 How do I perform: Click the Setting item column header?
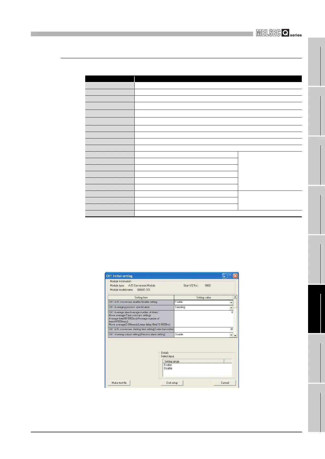(141, 297)
